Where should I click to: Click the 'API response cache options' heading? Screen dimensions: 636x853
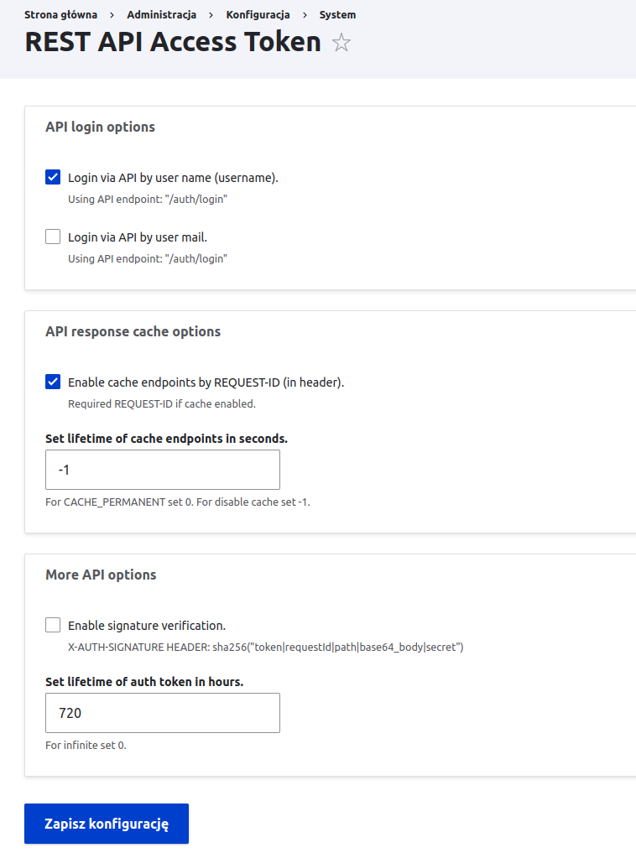(x=133, y=331)
